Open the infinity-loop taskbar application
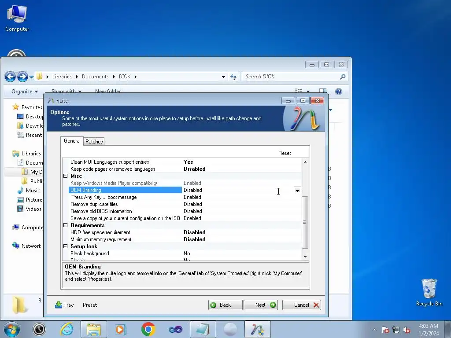The width and height of the screenshot is (451, 338). click(175, 329)
